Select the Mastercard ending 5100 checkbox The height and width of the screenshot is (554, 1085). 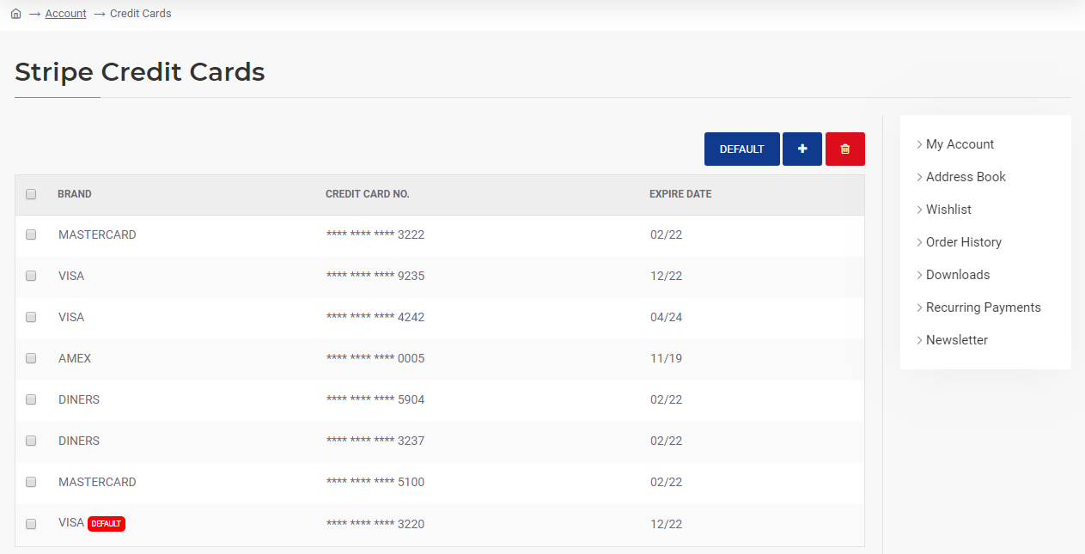31,482
